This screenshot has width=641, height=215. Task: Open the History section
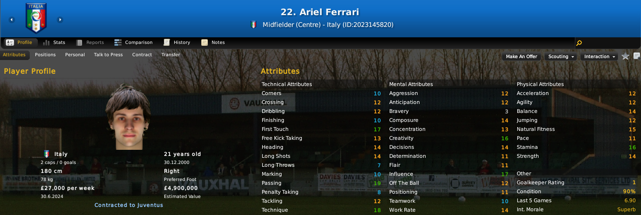point(177,43)
